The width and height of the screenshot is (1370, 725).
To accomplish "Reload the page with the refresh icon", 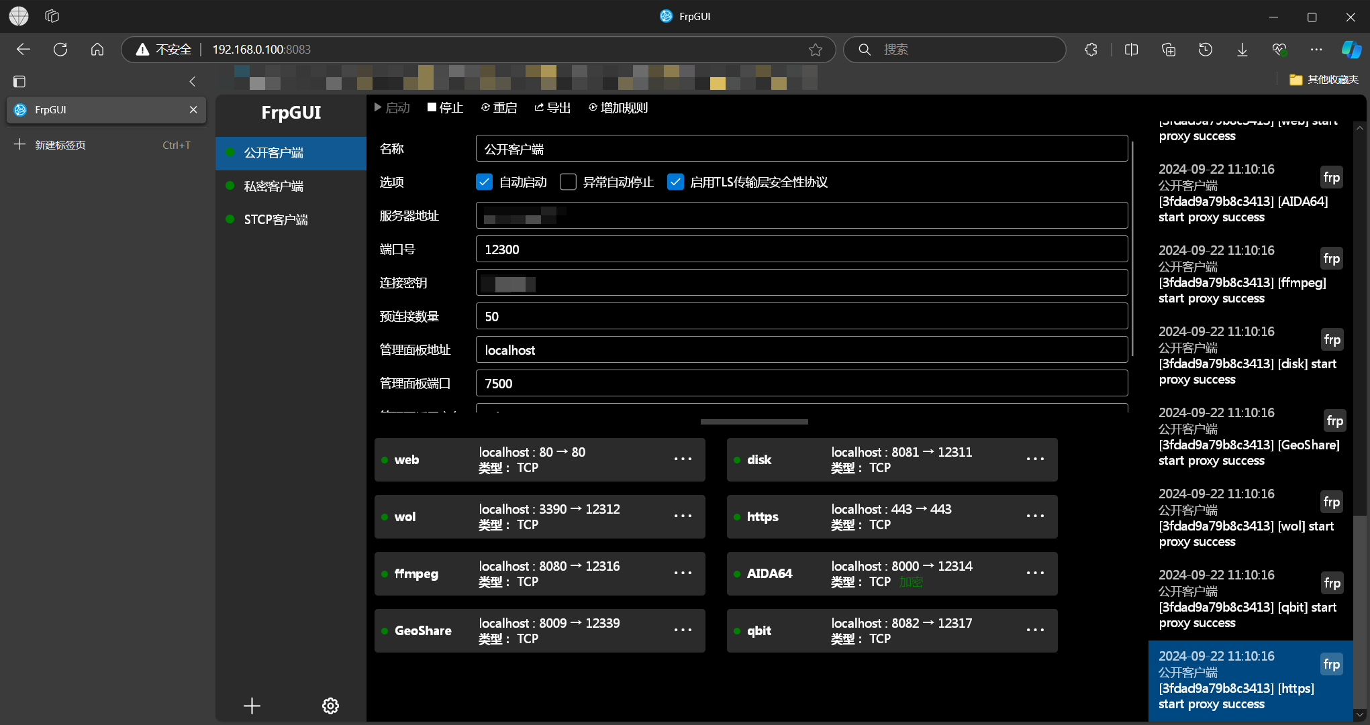I will pos(60,49).
